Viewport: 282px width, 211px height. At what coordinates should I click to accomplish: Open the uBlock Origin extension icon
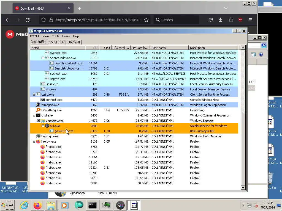tap(240, 20)
